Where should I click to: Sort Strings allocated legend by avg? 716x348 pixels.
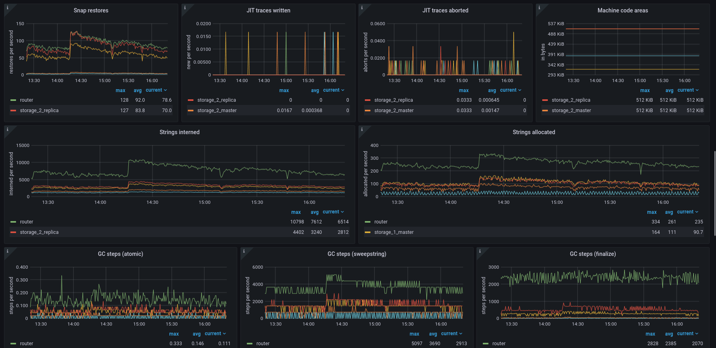[669, 212]
